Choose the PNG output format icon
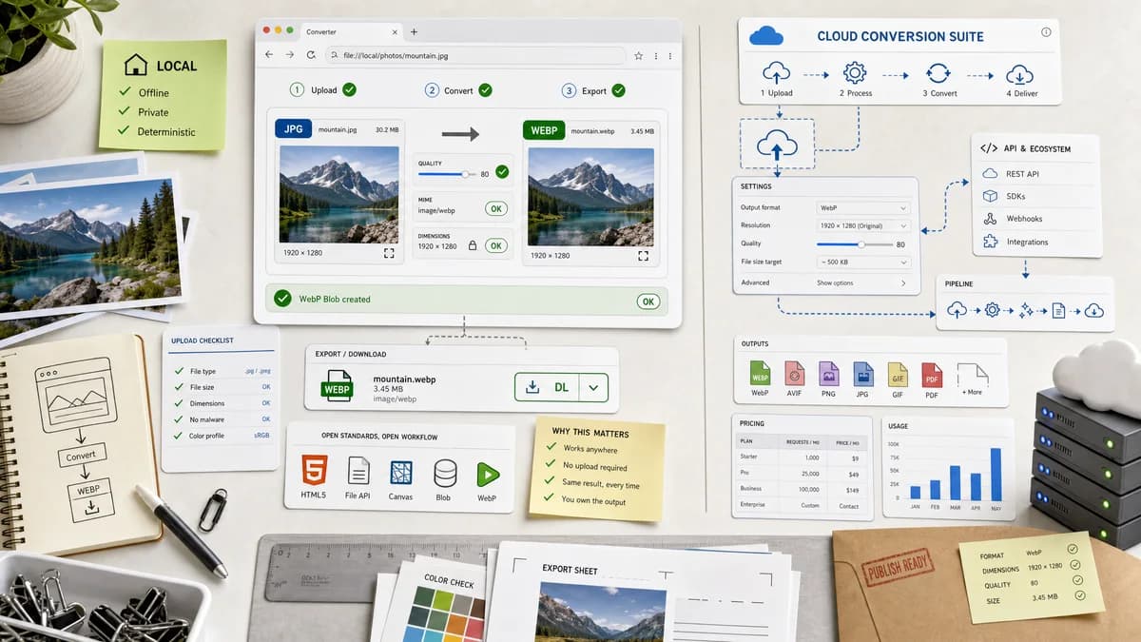 (x=829, y=373)
